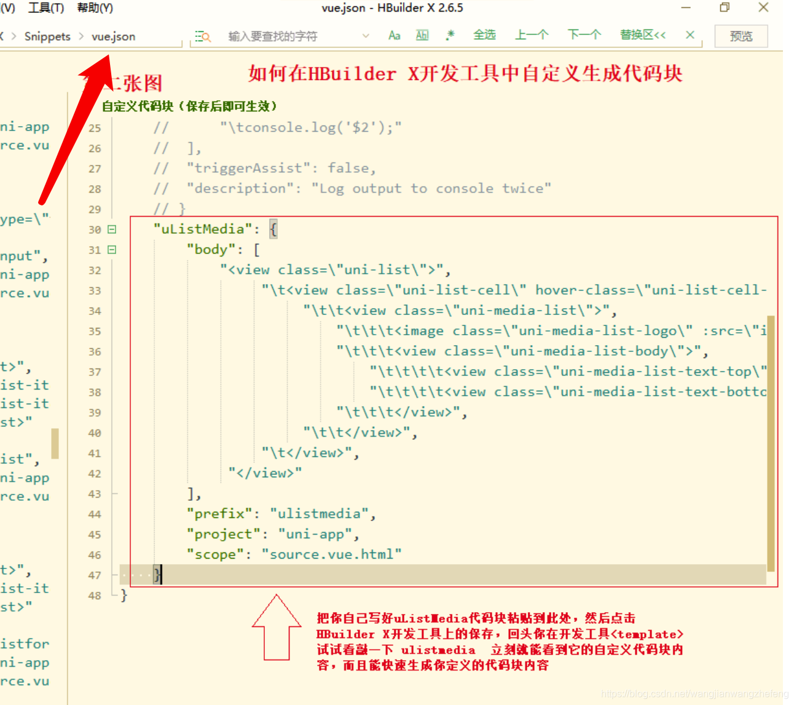Collapse the fold marker at line 30

tap(112, 229)
